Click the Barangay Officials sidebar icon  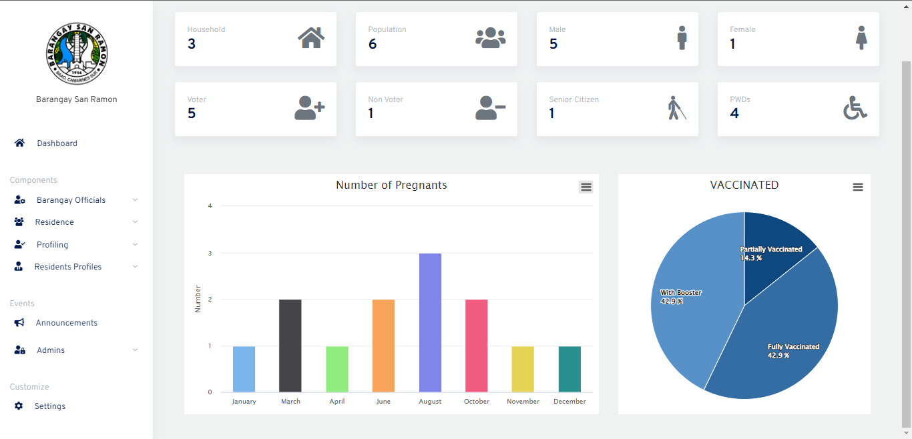[x=18, y=199]
